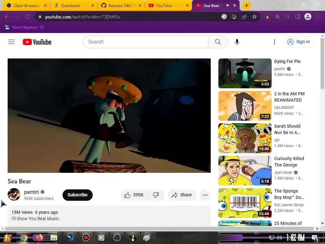Screen dimensions: 325x244
Task: Click the Sea Bear video player
Action: [109, 115]
